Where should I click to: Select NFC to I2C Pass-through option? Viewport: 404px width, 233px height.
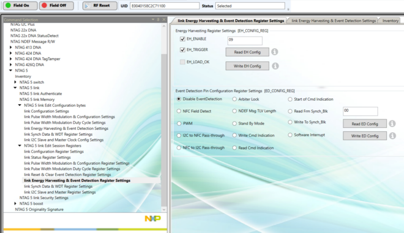[179, 148]
